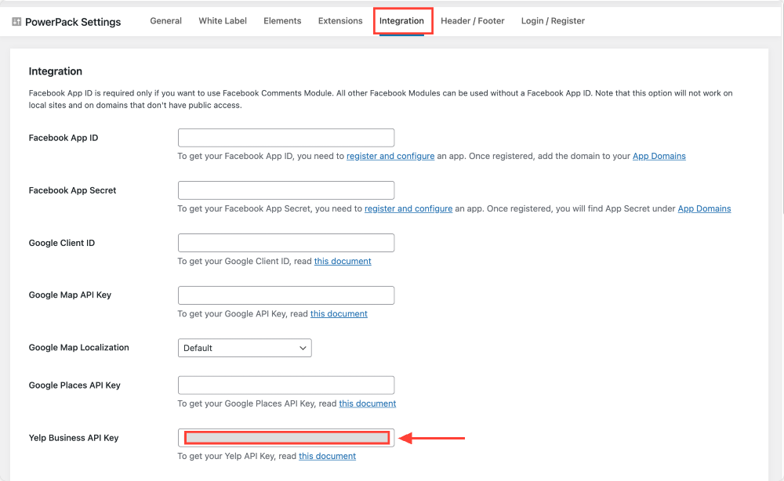Click the PowerPack Settings title text
This screenshot has width=784, height=481.
(x=73, y=22)
